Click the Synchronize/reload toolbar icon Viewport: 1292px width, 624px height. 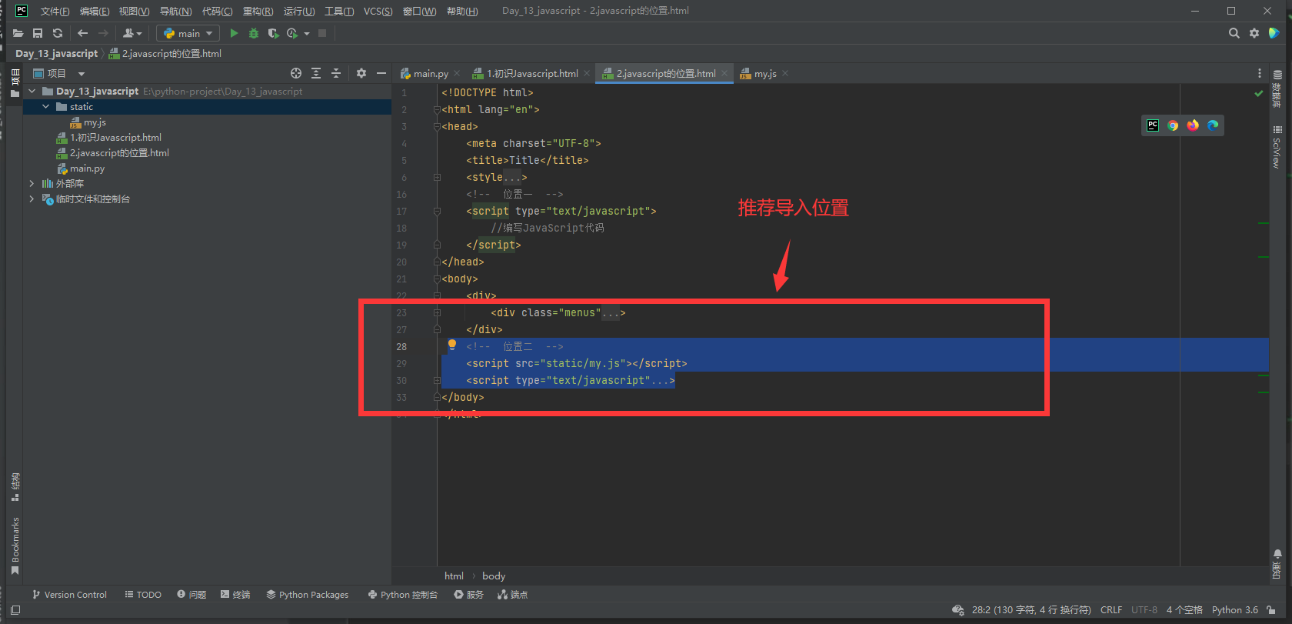pyautogui.click(x=58, y=33)
